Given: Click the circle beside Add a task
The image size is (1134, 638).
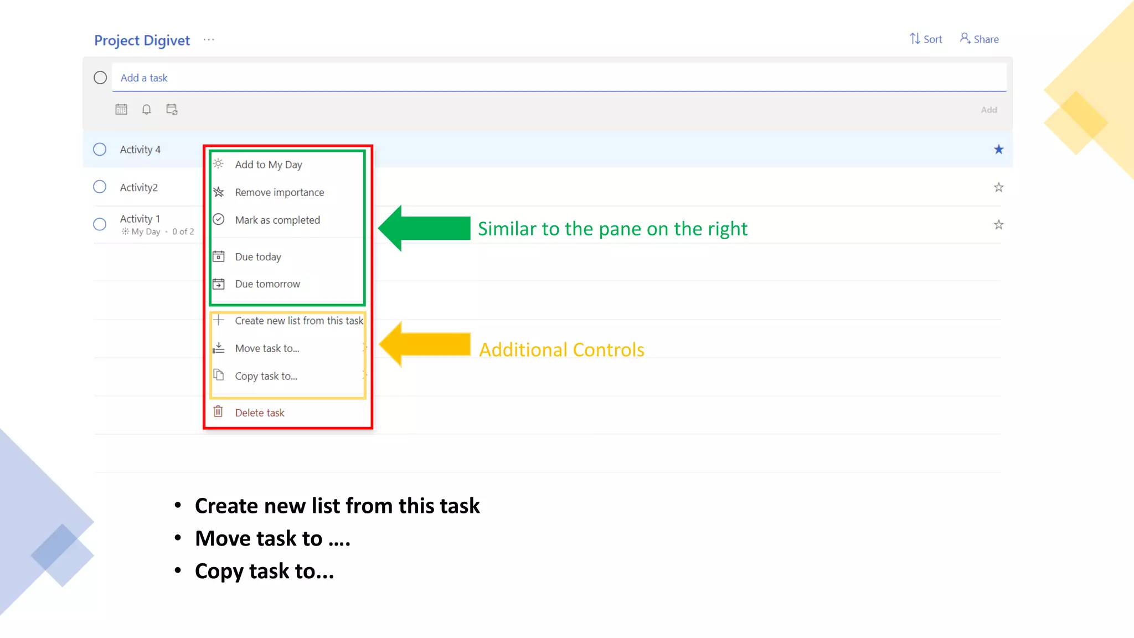Looking at the screenshot, I should click(x=100, y=78).
